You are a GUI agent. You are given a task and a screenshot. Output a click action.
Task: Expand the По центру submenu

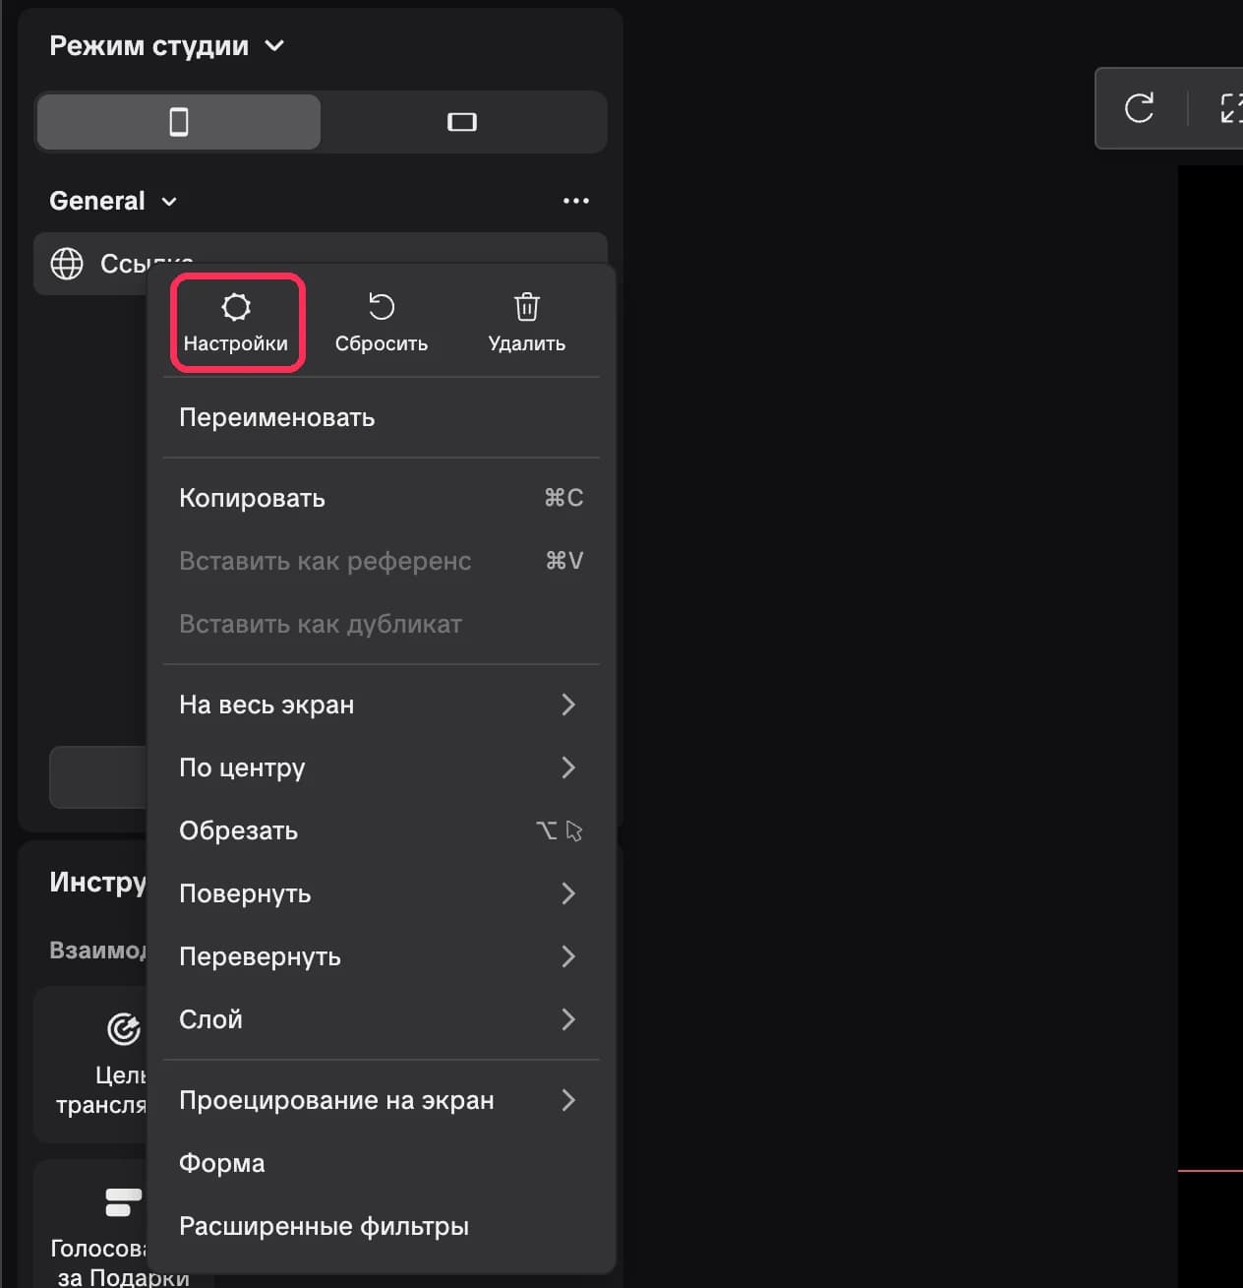pos(381,767)
